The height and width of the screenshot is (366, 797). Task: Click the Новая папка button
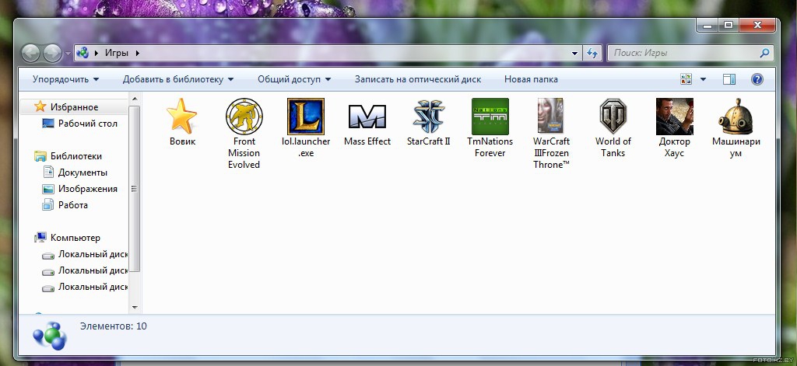531,79
